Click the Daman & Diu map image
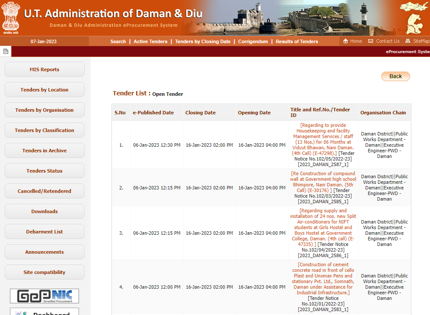Viewport: 430px width, 315px height. tap(414, 17)
